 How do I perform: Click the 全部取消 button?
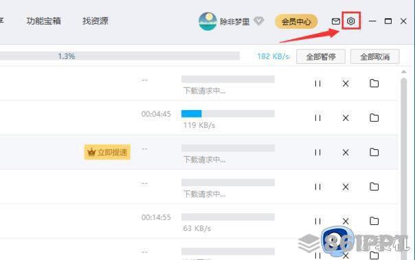pyautogui.click(x=374, y=56)
